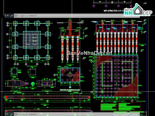Screen dimensions: 155x116
Task: Open Customize wrench on bottom command line
Action: [11, 114]
